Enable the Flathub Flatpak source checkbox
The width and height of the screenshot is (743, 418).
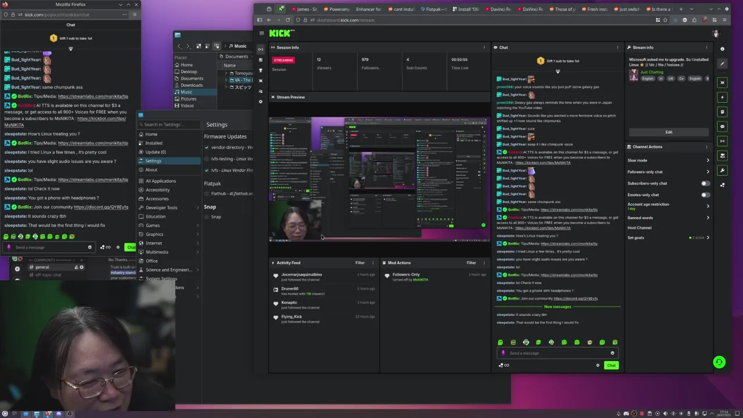tap(206, 194)
